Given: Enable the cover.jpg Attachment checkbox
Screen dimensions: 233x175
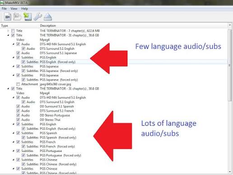Looking at the screenshot, I should tap(18, 84).
